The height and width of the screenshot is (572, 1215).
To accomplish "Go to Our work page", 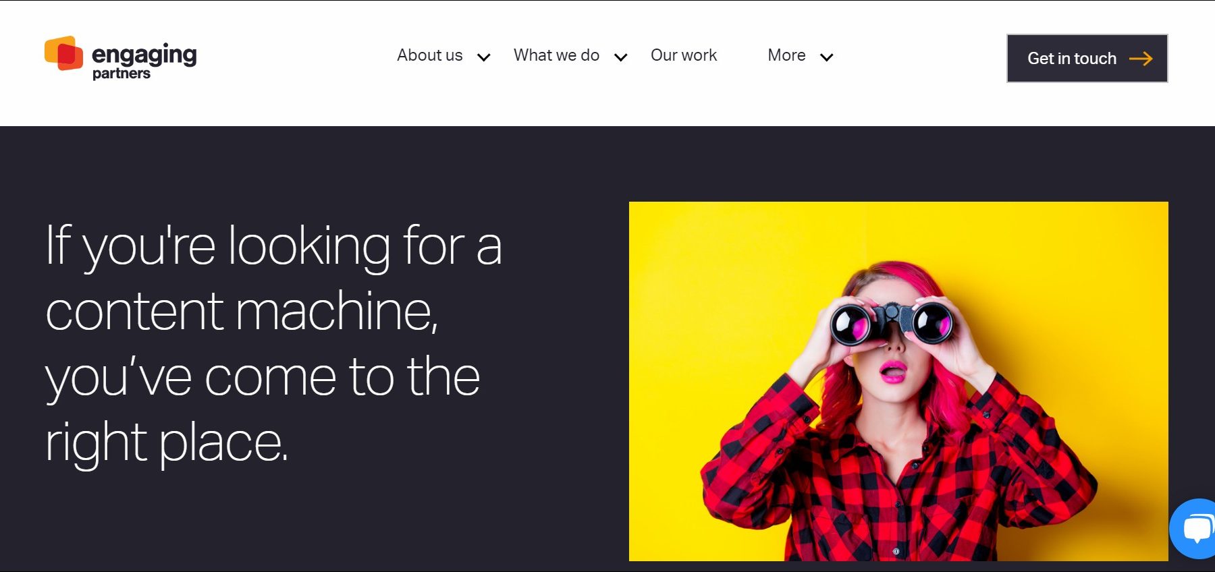I will [684, 55].
